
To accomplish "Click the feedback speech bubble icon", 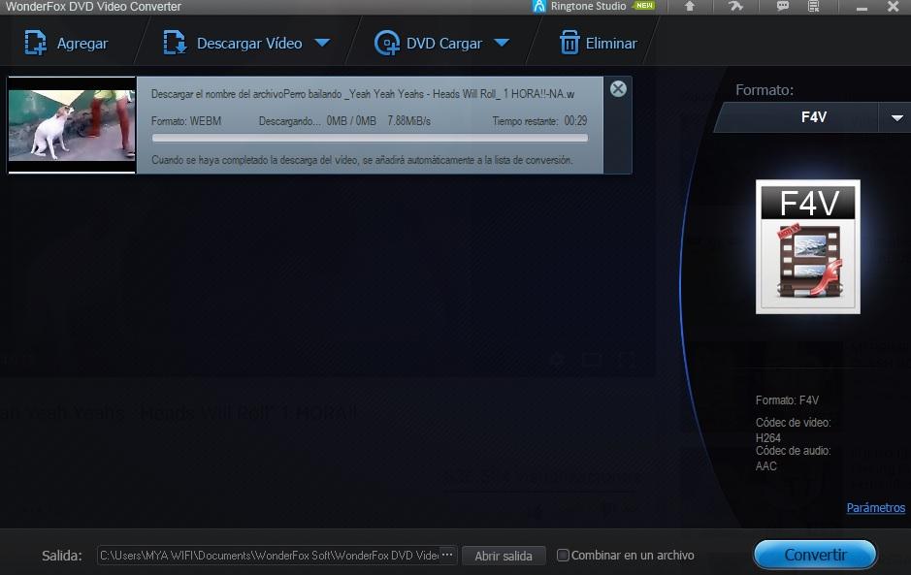I will [x=783, y=7].
